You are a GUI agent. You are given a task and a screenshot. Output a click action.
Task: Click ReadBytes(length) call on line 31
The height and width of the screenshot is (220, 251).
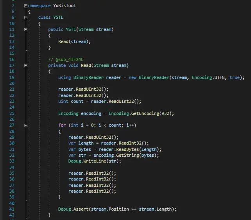click(137, 149)
